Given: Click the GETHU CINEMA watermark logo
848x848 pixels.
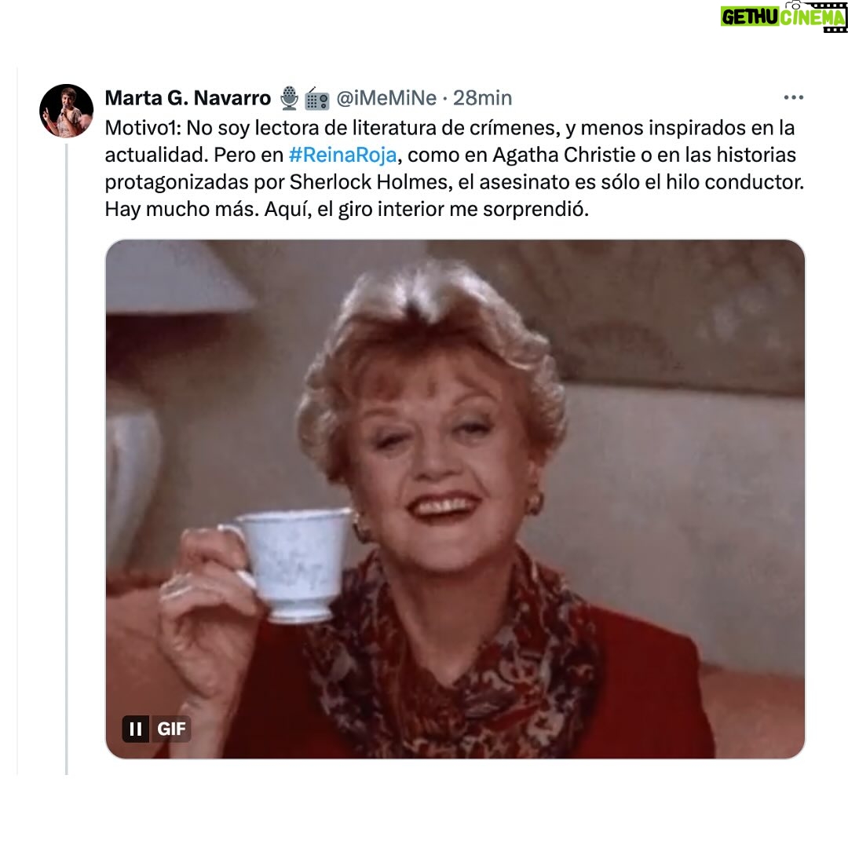Looking at the screenshot, I should coord(783,16).
